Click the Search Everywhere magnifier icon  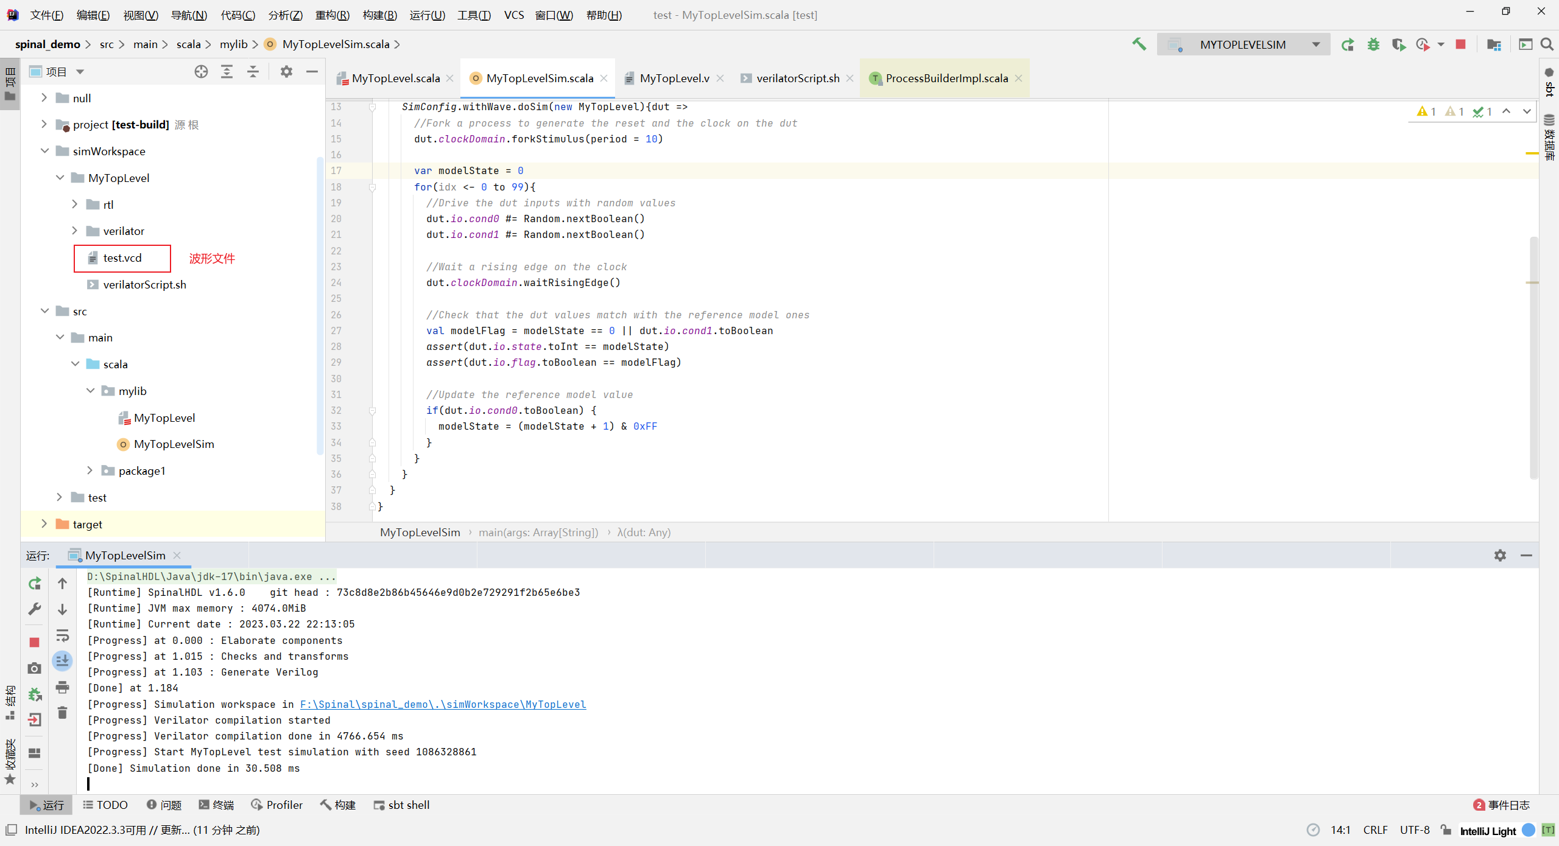click(1547, 44)
